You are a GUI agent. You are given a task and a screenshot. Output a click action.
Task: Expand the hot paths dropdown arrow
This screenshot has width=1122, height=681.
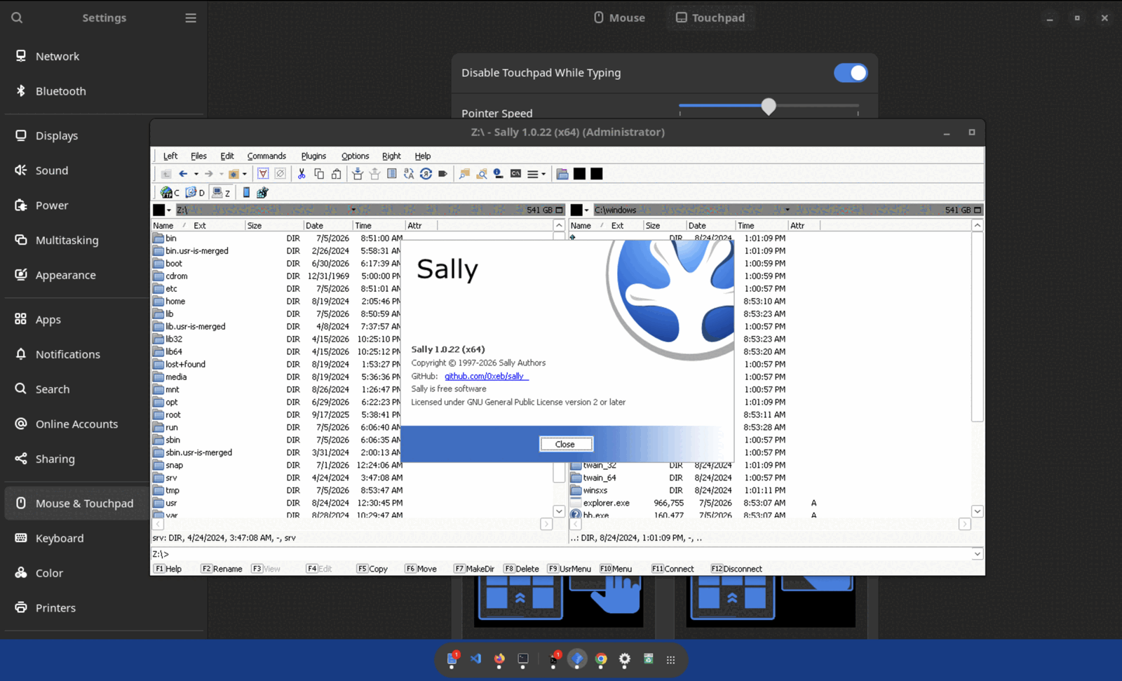245,174
